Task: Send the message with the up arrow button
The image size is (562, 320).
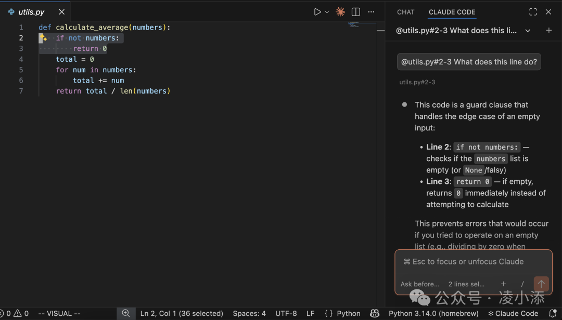Action: point(541,284)
